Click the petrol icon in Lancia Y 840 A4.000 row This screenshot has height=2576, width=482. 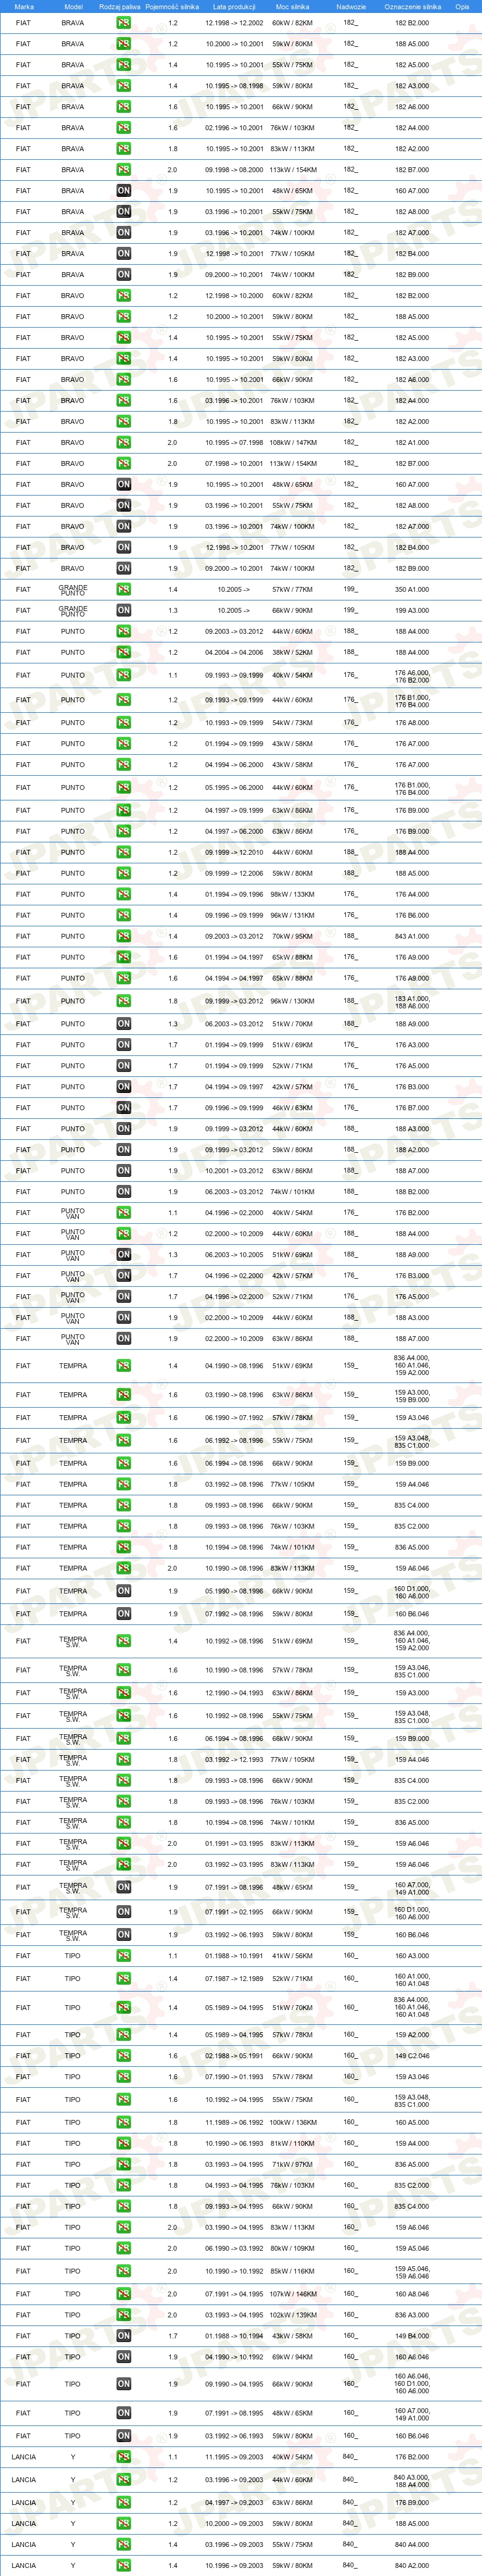tap(124, 2545)
